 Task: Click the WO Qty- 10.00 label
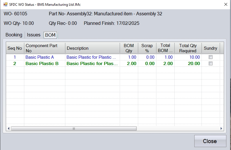tap(19, 23)
